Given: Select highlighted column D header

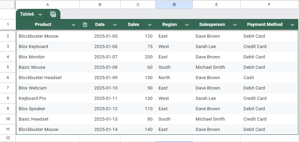Looking at the screenshot, I should 174,4.
